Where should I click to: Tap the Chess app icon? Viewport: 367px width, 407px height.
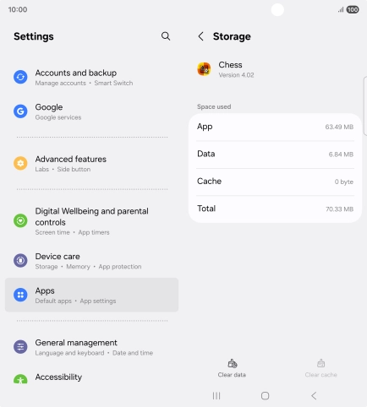click(x=204, y=69)
